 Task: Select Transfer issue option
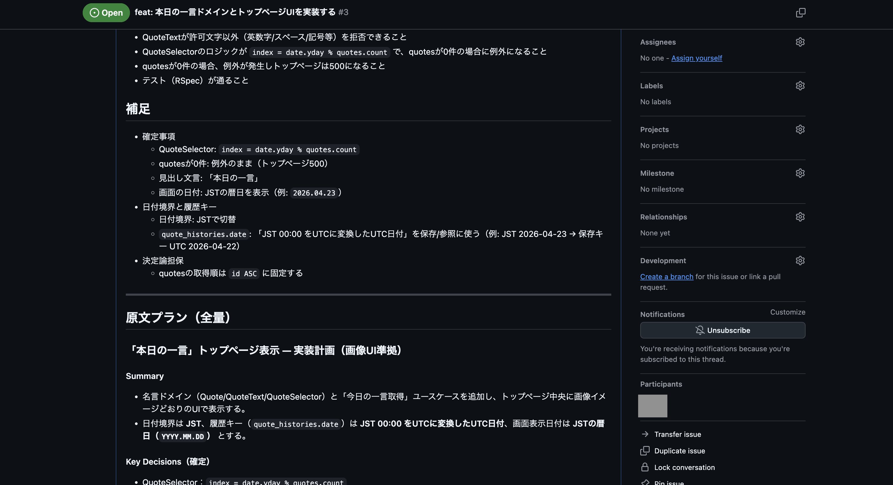677,434
